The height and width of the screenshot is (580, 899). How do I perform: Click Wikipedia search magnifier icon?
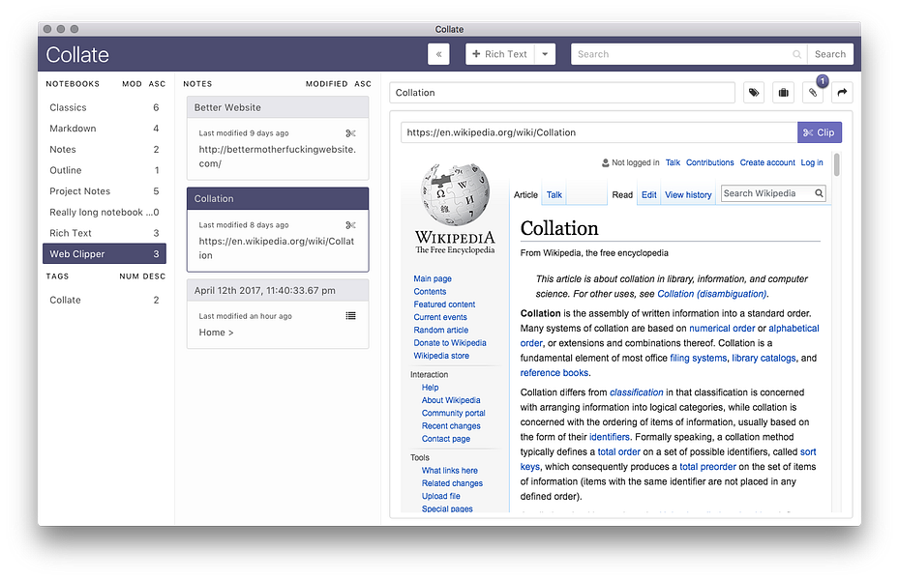[x=820, y=193]
